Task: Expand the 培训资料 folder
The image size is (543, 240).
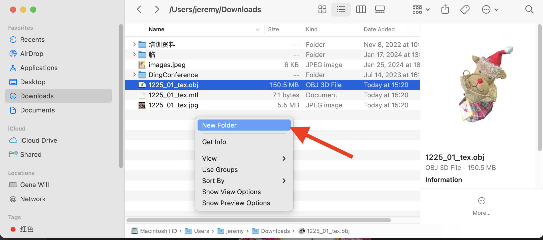Action: (x=134, y=44)
